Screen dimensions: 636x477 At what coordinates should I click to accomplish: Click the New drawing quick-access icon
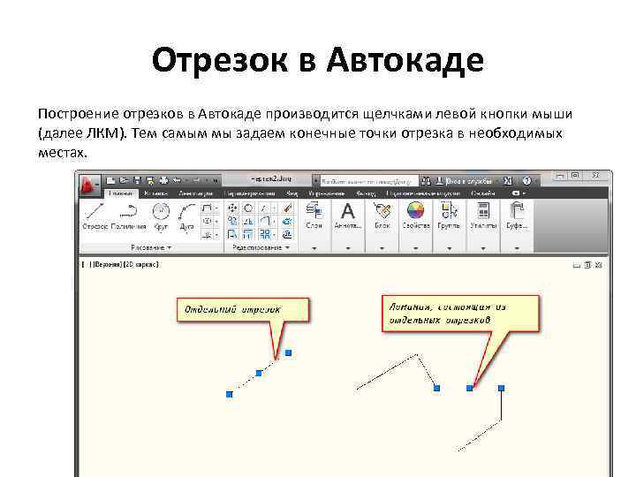pos(110,180)
